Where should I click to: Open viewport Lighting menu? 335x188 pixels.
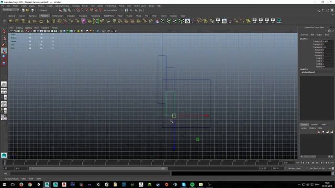pos(28,28)
